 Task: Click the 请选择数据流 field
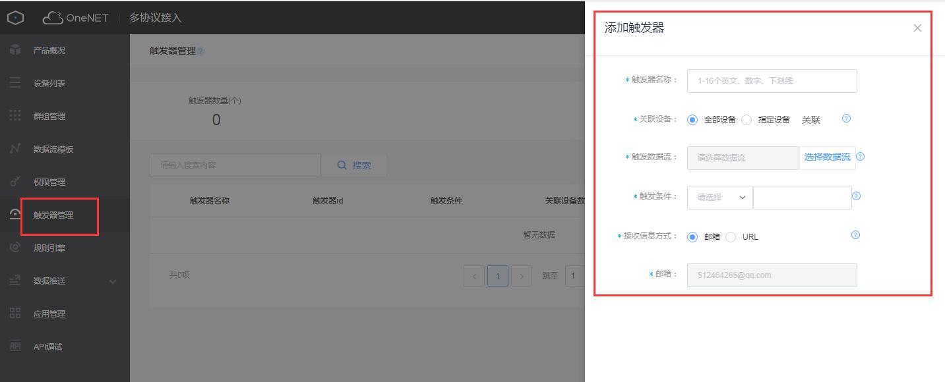coord(743,157)
